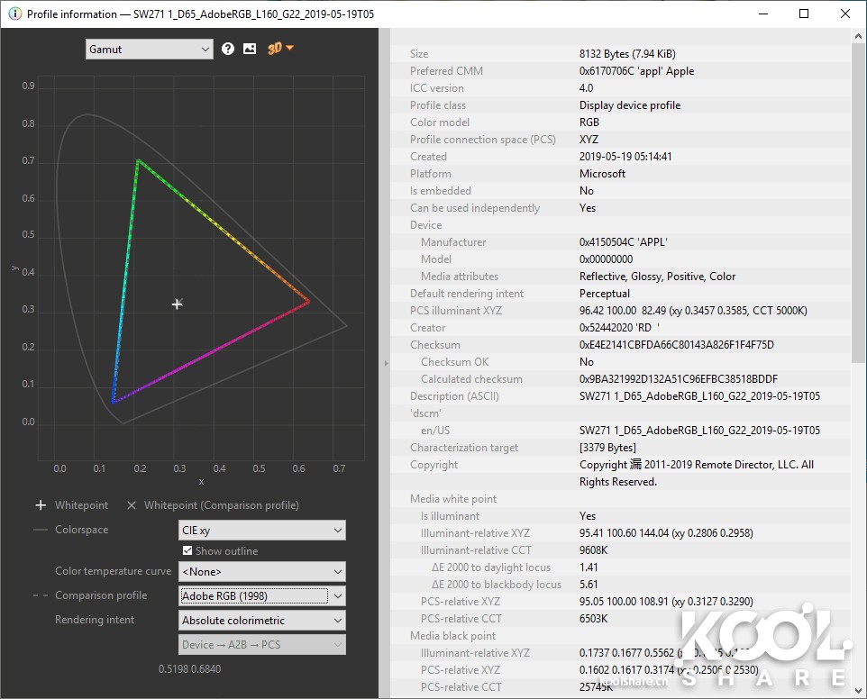Click the green vertex of gamut triangle
The height and width of the screenshot is (699, 867).
tap(138, 160)
